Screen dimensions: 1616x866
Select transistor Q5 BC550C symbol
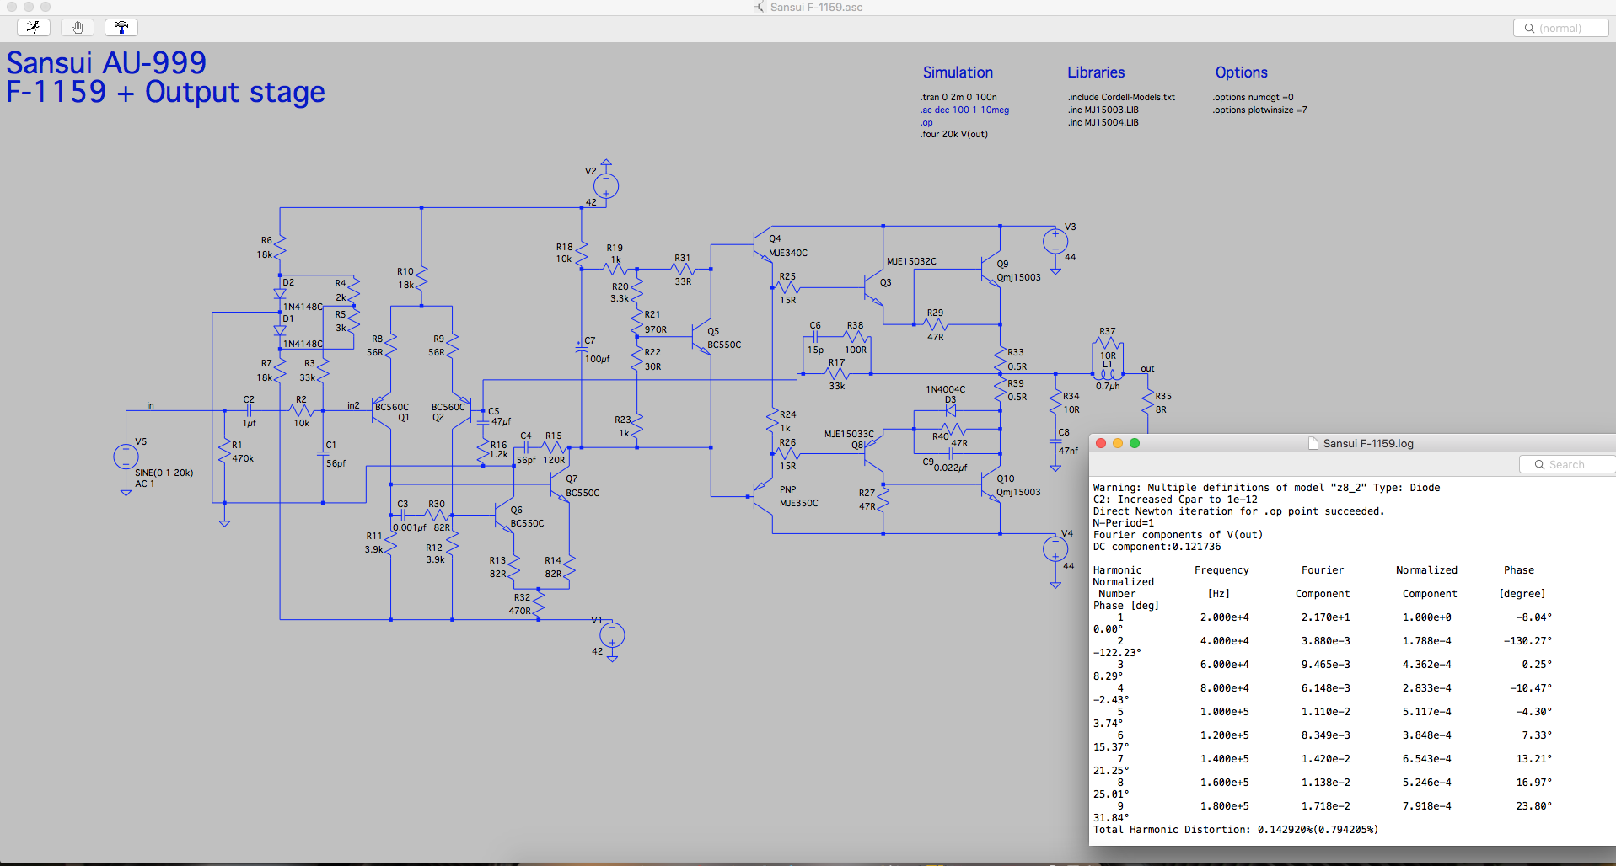pos(701,338)
